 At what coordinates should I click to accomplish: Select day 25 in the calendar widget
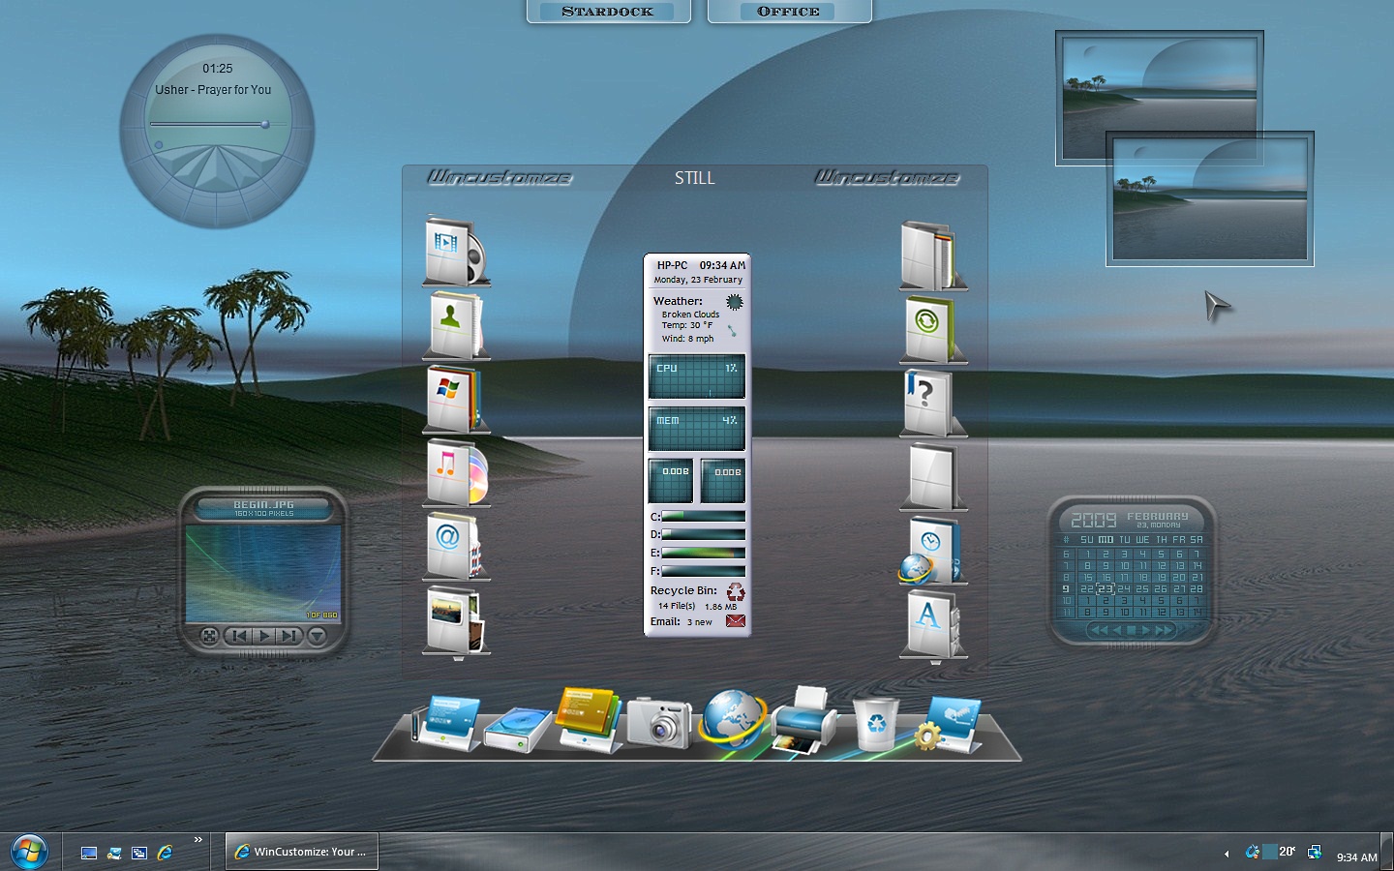1142,588
